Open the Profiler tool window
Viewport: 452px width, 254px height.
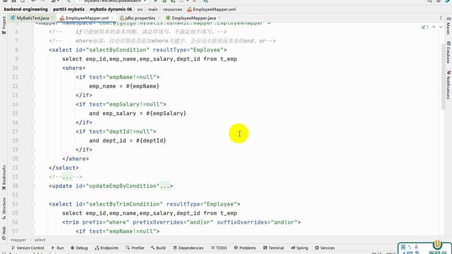click(135, 248)
